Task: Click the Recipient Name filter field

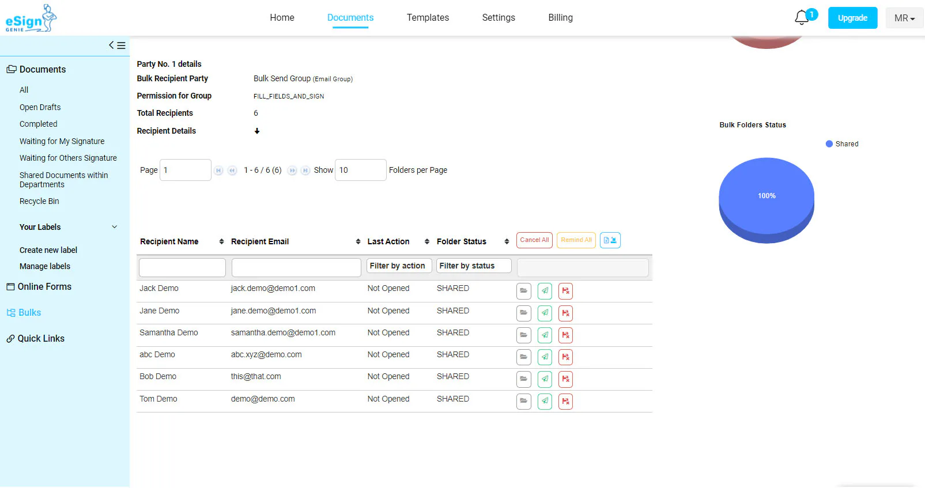Action: (182, 267)
